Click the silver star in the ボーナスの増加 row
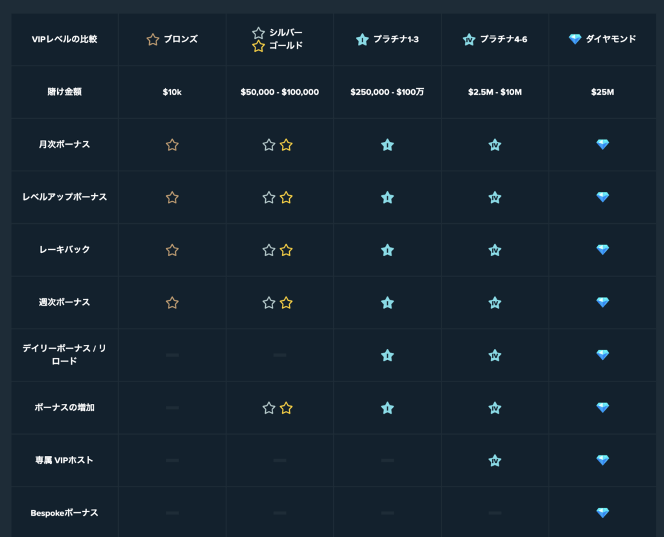The image size is (664, 537). coord(269,408)
